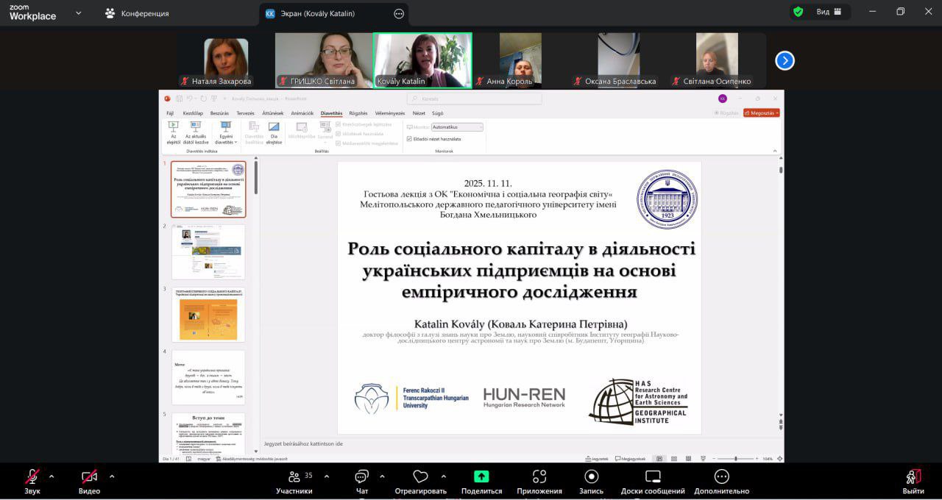942x500 pixels.
Task: Open options ellipsis on the Экран tab
Action: (399, 13)
